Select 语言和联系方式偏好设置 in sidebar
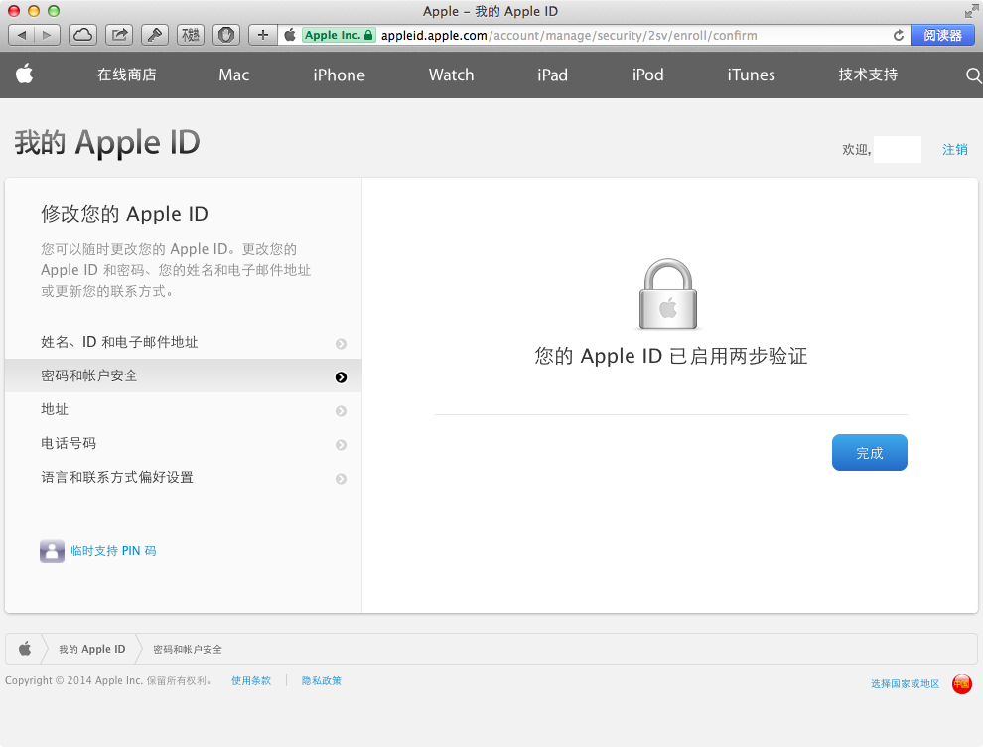 [183, 477]
